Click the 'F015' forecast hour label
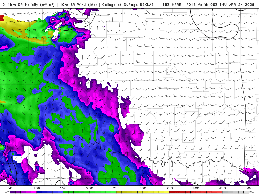 tap(191, 5)
